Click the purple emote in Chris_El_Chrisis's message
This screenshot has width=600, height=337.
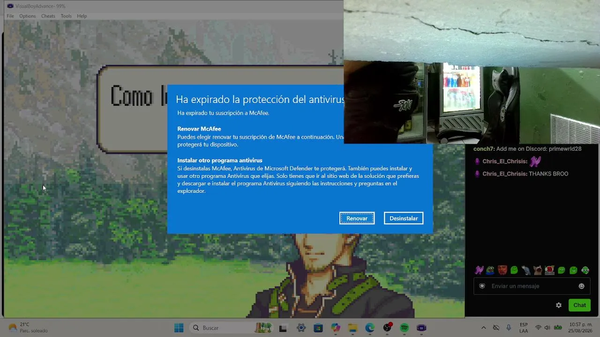pyautogui.click(x=535, y=161)
